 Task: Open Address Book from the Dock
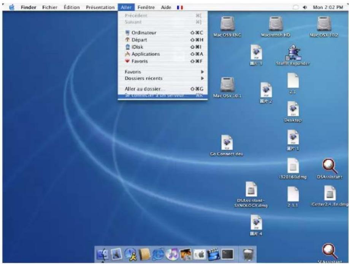144,254
